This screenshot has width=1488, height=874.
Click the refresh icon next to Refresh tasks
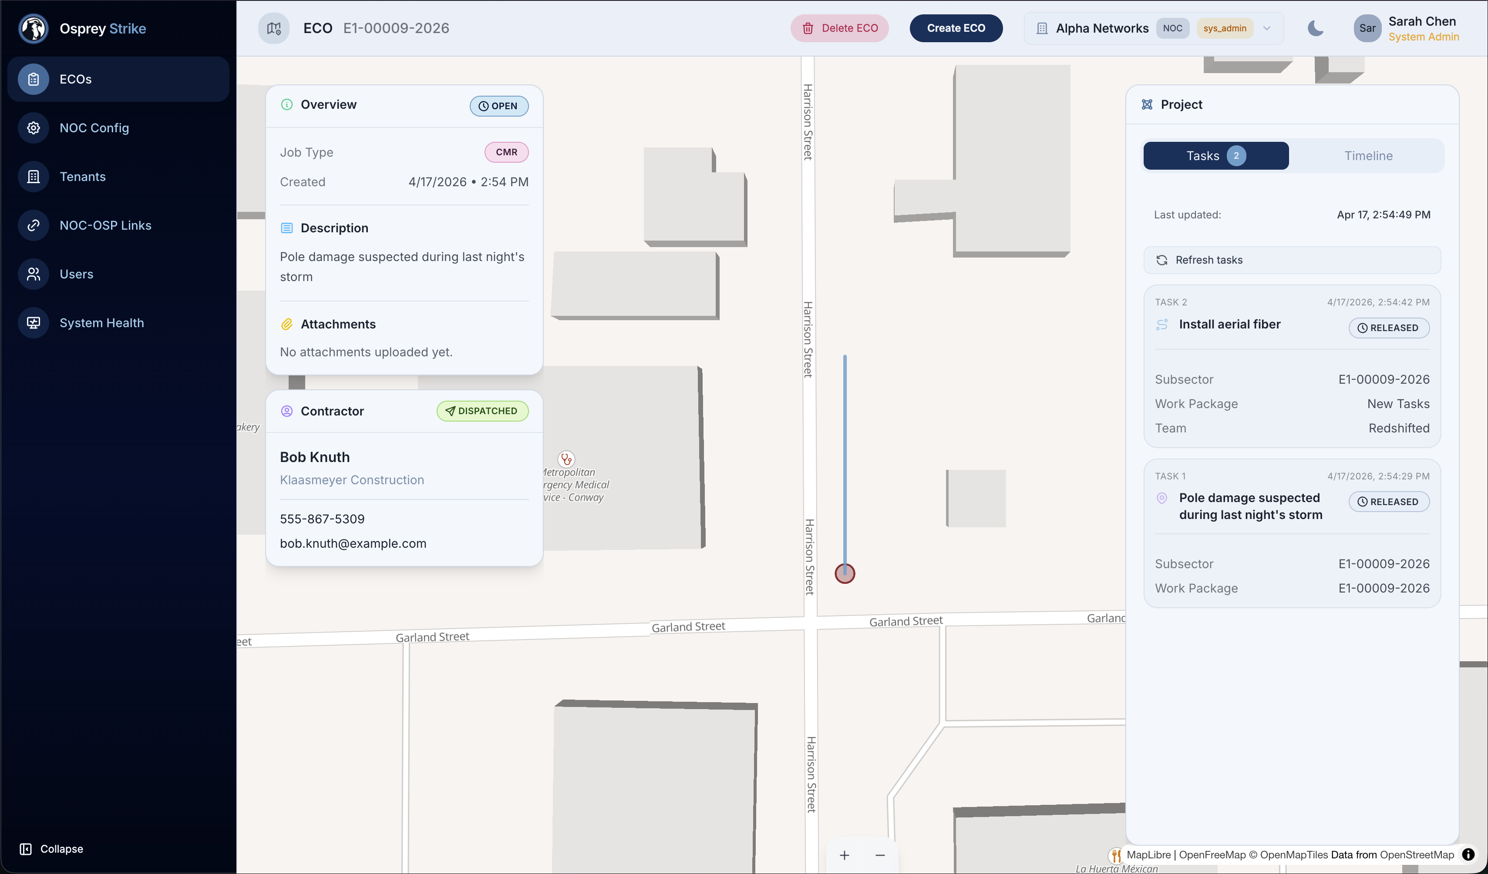pos(1161,260)
